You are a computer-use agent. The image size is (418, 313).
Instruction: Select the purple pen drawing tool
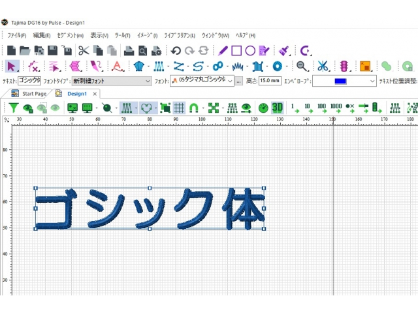coord(223,51)
